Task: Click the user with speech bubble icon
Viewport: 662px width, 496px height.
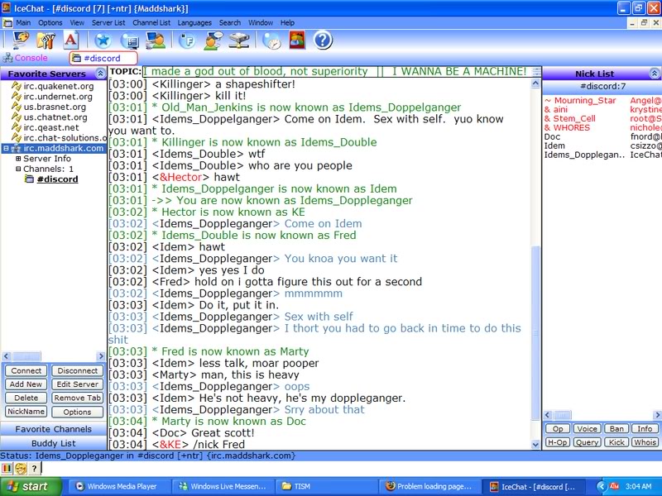Action: tap(213, 41)
